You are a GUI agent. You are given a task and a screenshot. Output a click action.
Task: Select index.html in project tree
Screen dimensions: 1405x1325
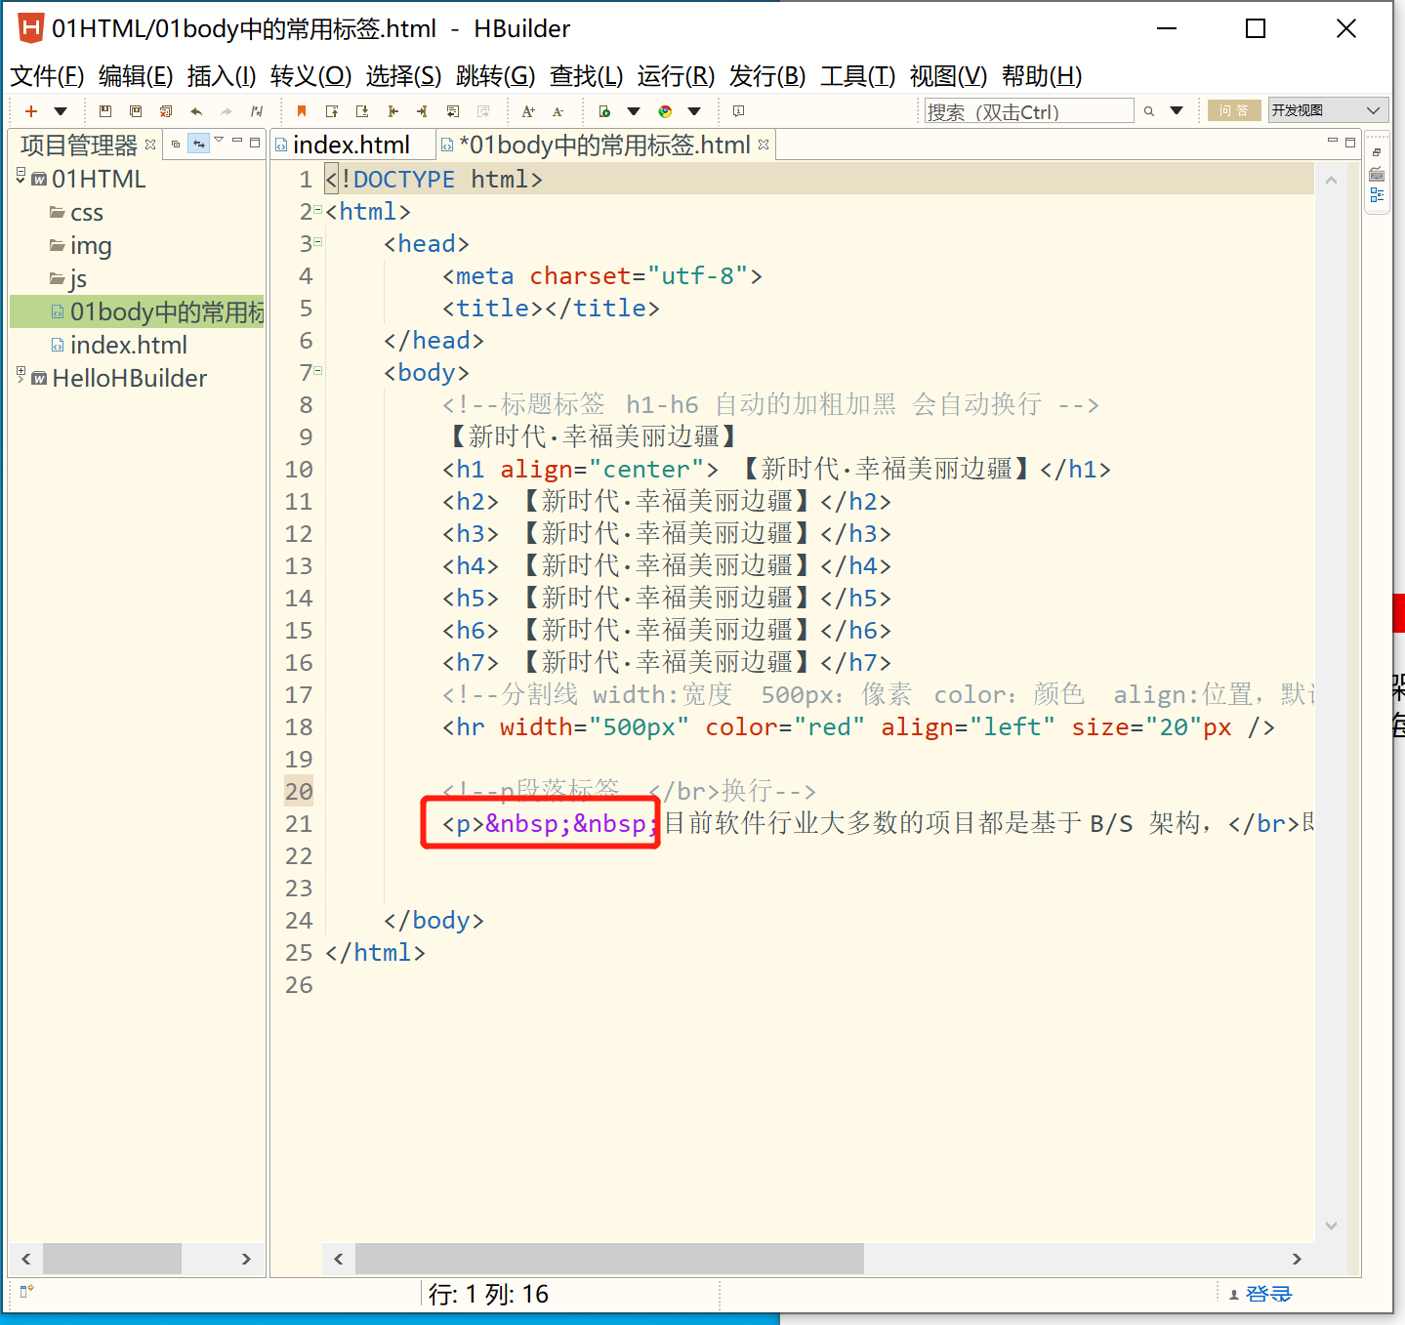(x=128, y=345)
